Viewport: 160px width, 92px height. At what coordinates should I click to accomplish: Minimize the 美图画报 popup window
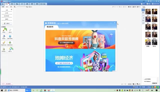[111, 23]
